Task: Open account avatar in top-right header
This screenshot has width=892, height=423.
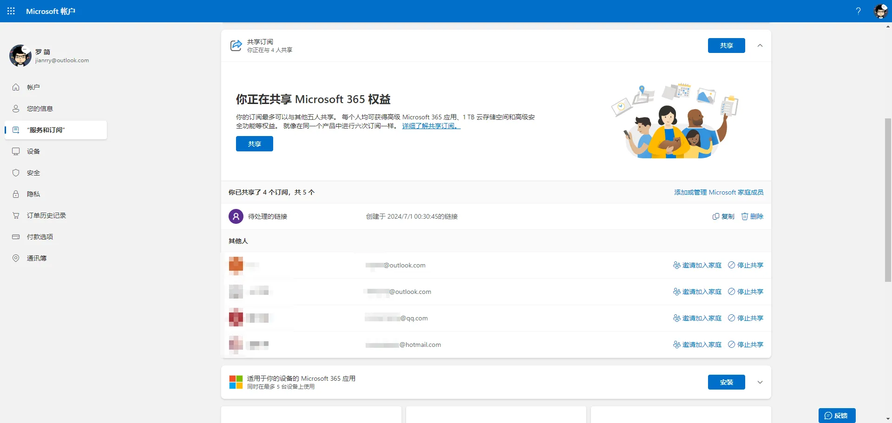Action: click(x=880, y=11)
